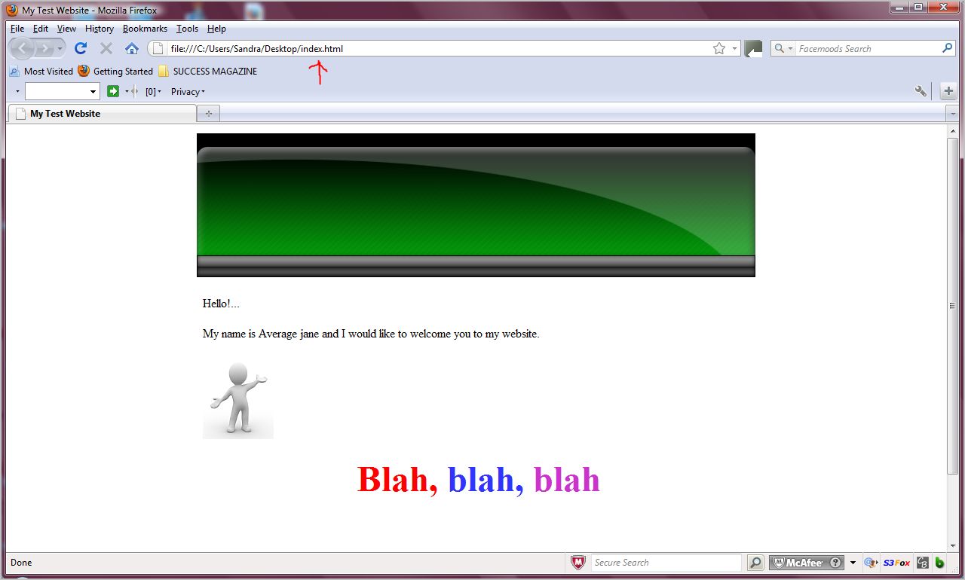Bookmark this page with the star icon
The width and height of the screenshot is (965, 580).
pos(719,48)
